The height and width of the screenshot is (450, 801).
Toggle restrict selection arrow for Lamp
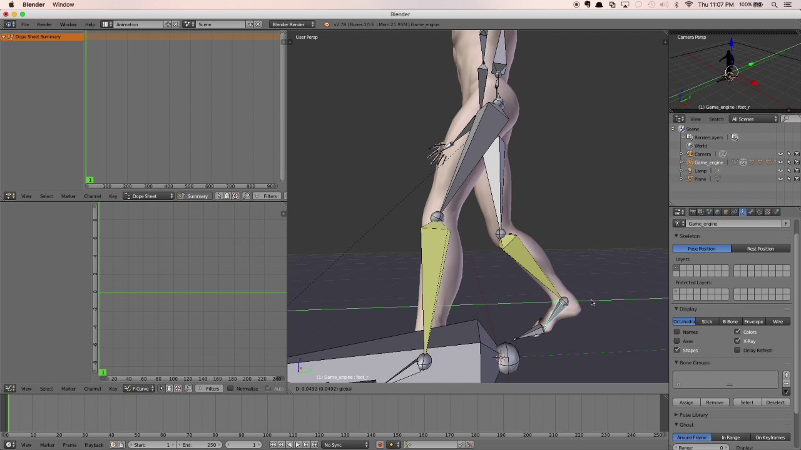788,171
